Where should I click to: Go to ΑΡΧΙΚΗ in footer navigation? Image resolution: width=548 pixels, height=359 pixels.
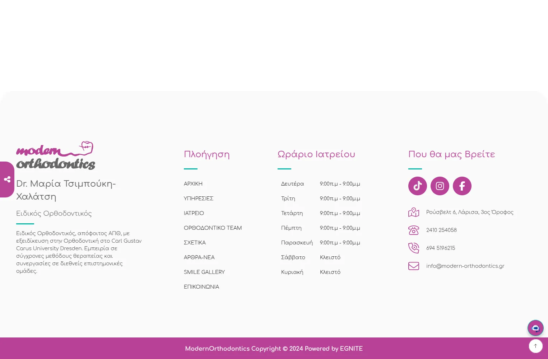(193, 184)
